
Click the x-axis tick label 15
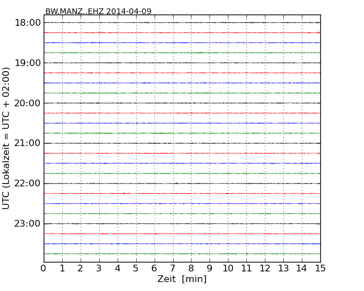[320, 269]
